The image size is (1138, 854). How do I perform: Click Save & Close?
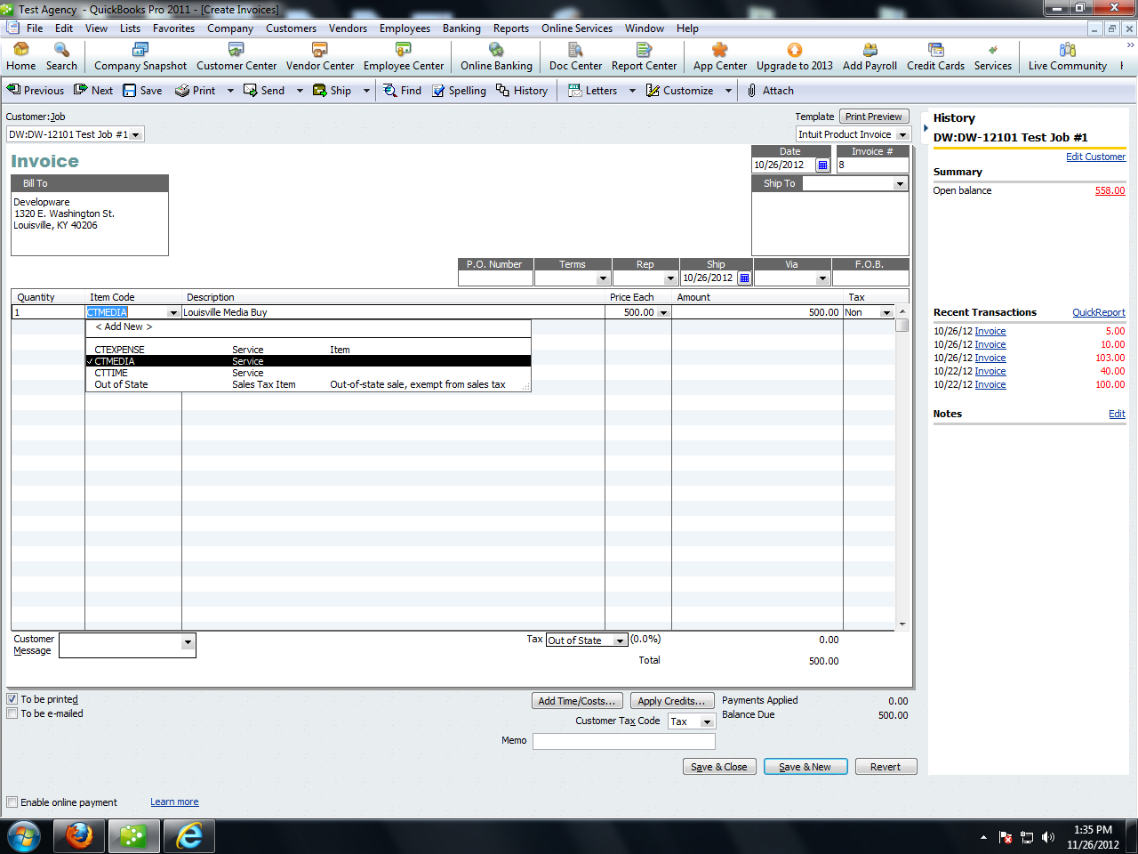719,767
